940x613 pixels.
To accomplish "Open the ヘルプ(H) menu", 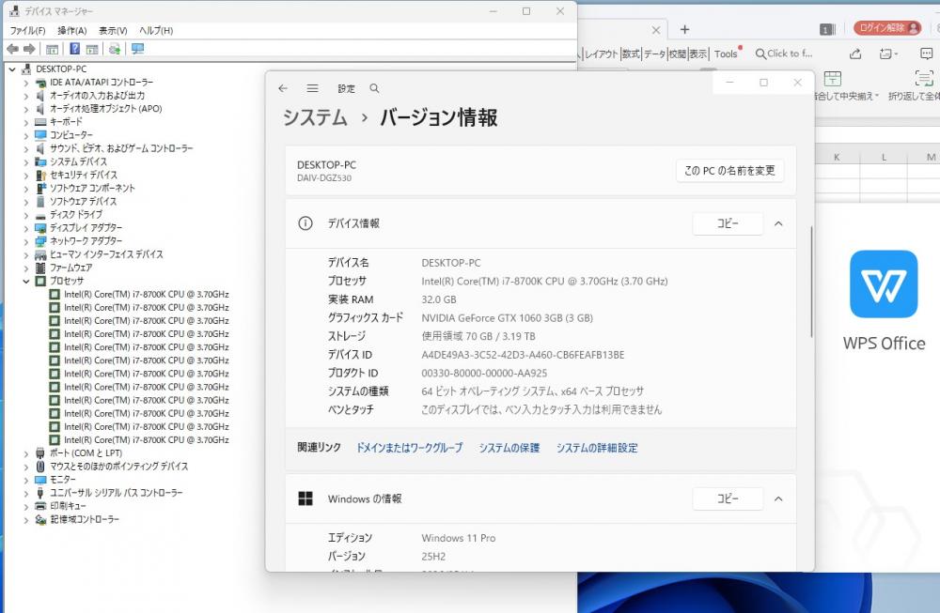I will (156, 31).
